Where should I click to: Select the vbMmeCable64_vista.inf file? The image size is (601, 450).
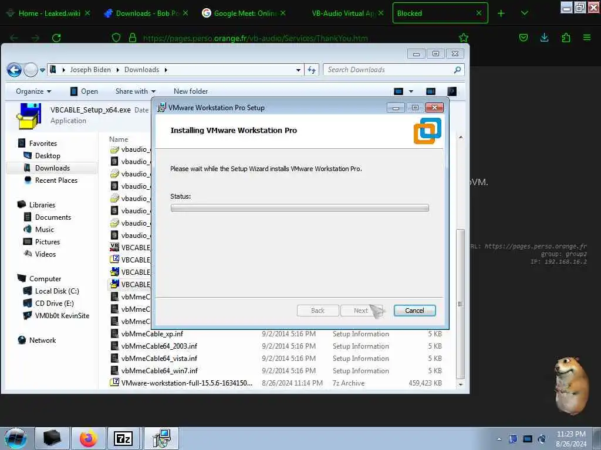click(x=276, y=358)
